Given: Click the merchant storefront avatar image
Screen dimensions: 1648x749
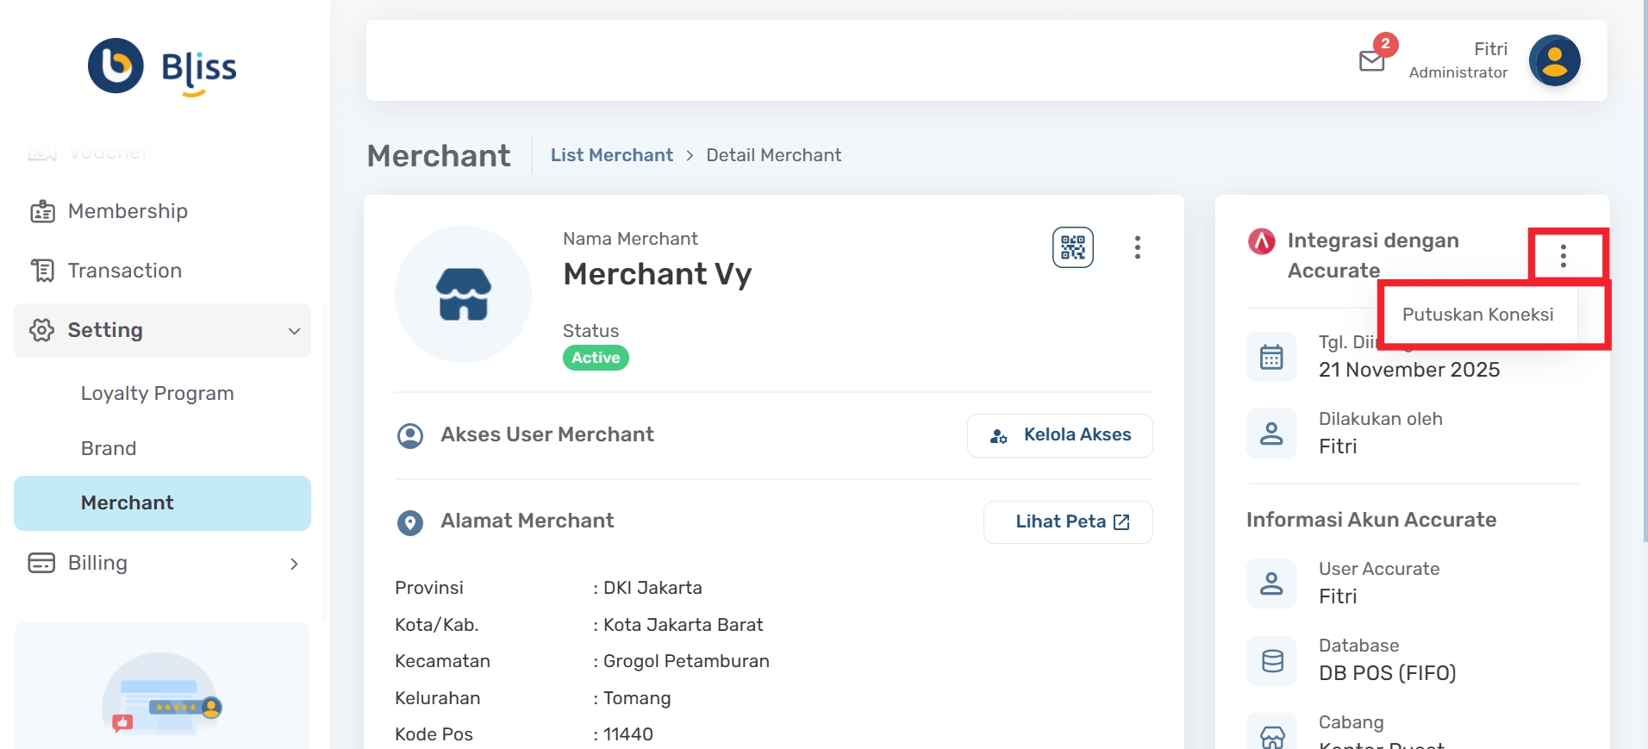Looking at the screenshot, I should pos(464,294).
